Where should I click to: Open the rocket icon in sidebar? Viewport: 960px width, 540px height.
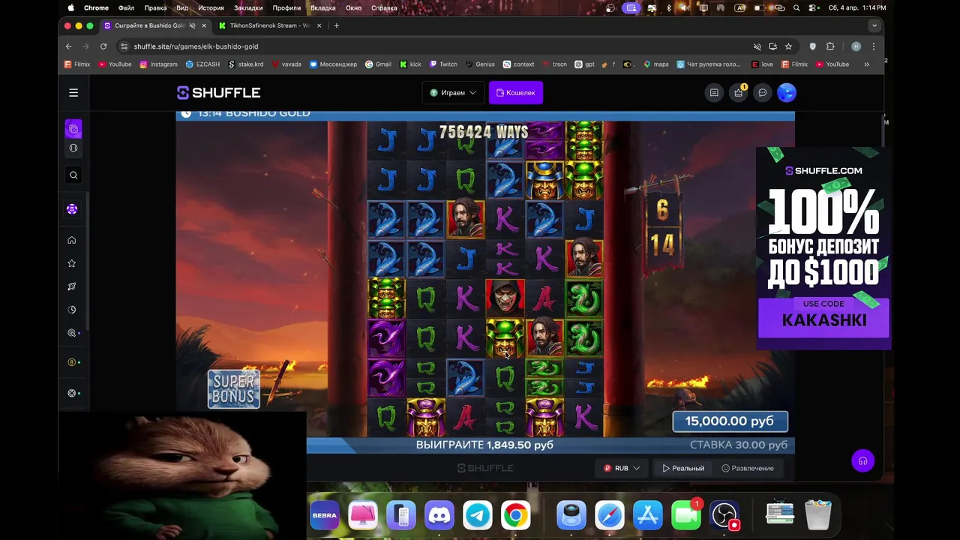point(72,286)
